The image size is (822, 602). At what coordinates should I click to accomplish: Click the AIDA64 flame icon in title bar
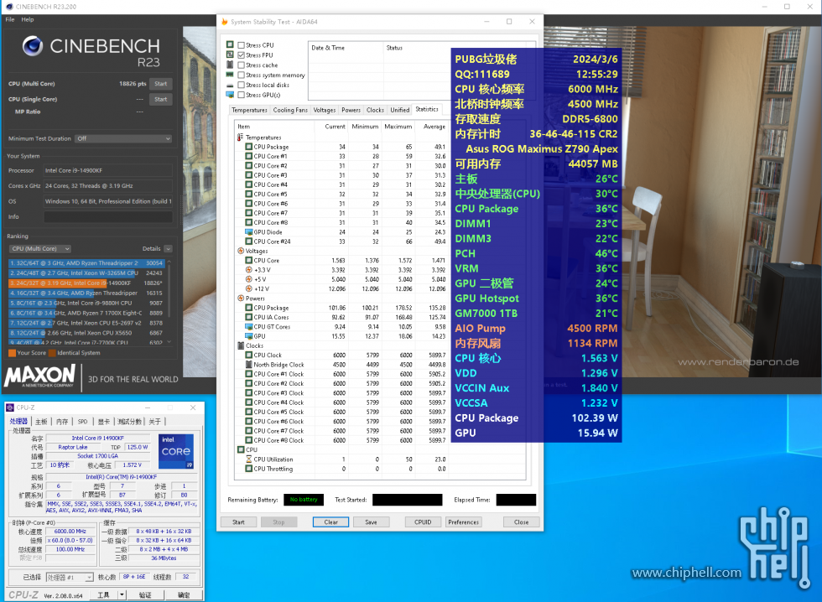coord(225,22)
